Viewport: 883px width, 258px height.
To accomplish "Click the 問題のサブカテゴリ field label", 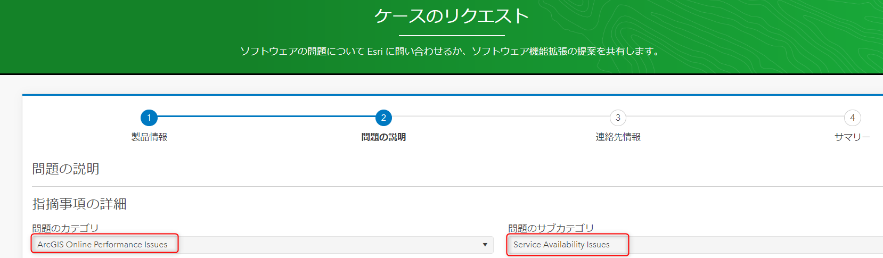I will 551,228.
